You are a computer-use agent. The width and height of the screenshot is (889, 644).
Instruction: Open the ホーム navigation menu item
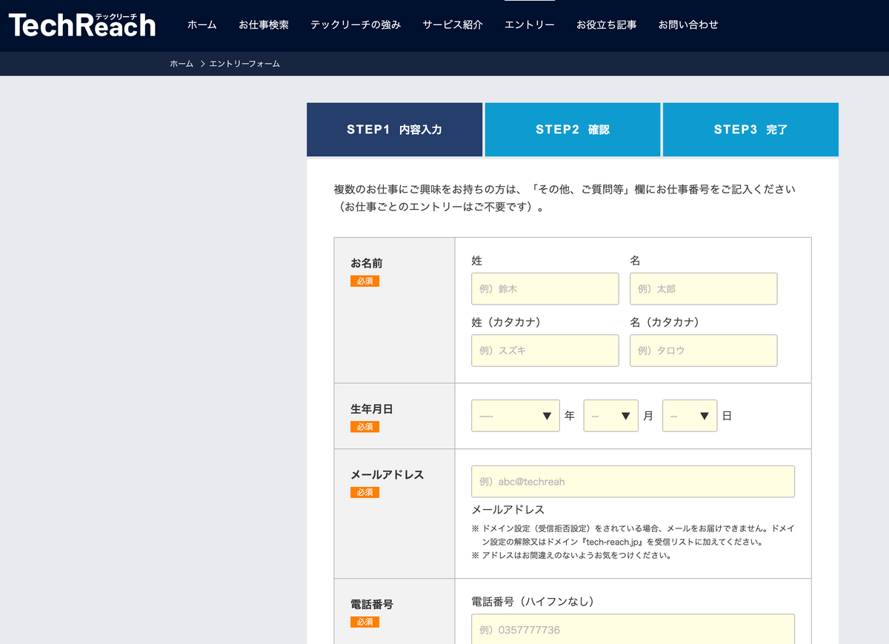tap(202, 24)
